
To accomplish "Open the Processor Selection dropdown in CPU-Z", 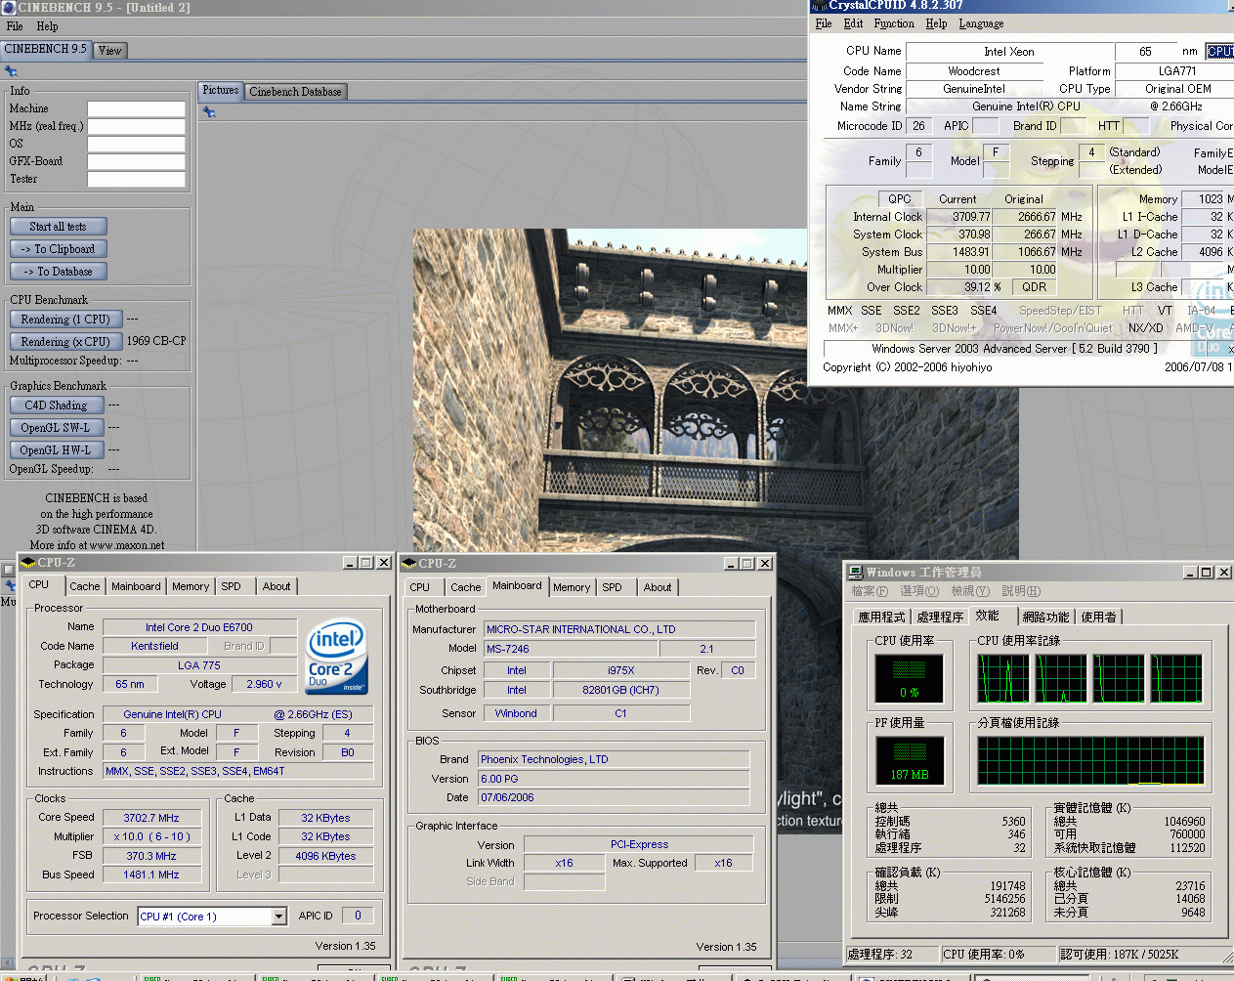I will pyautogui.click(x=278, y=917).
